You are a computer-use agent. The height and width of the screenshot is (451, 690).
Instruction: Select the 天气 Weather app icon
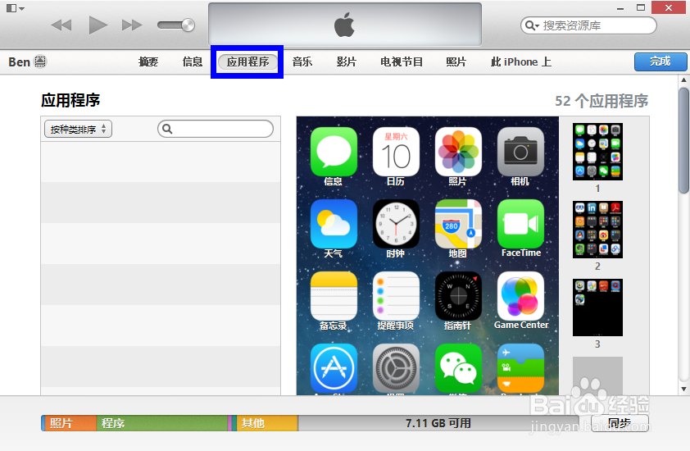pos(334,224)
